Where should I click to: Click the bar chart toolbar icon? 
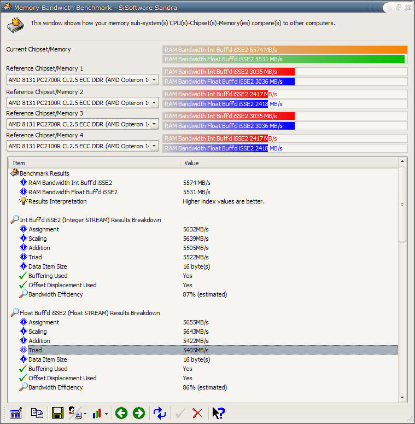coord(97,414)
